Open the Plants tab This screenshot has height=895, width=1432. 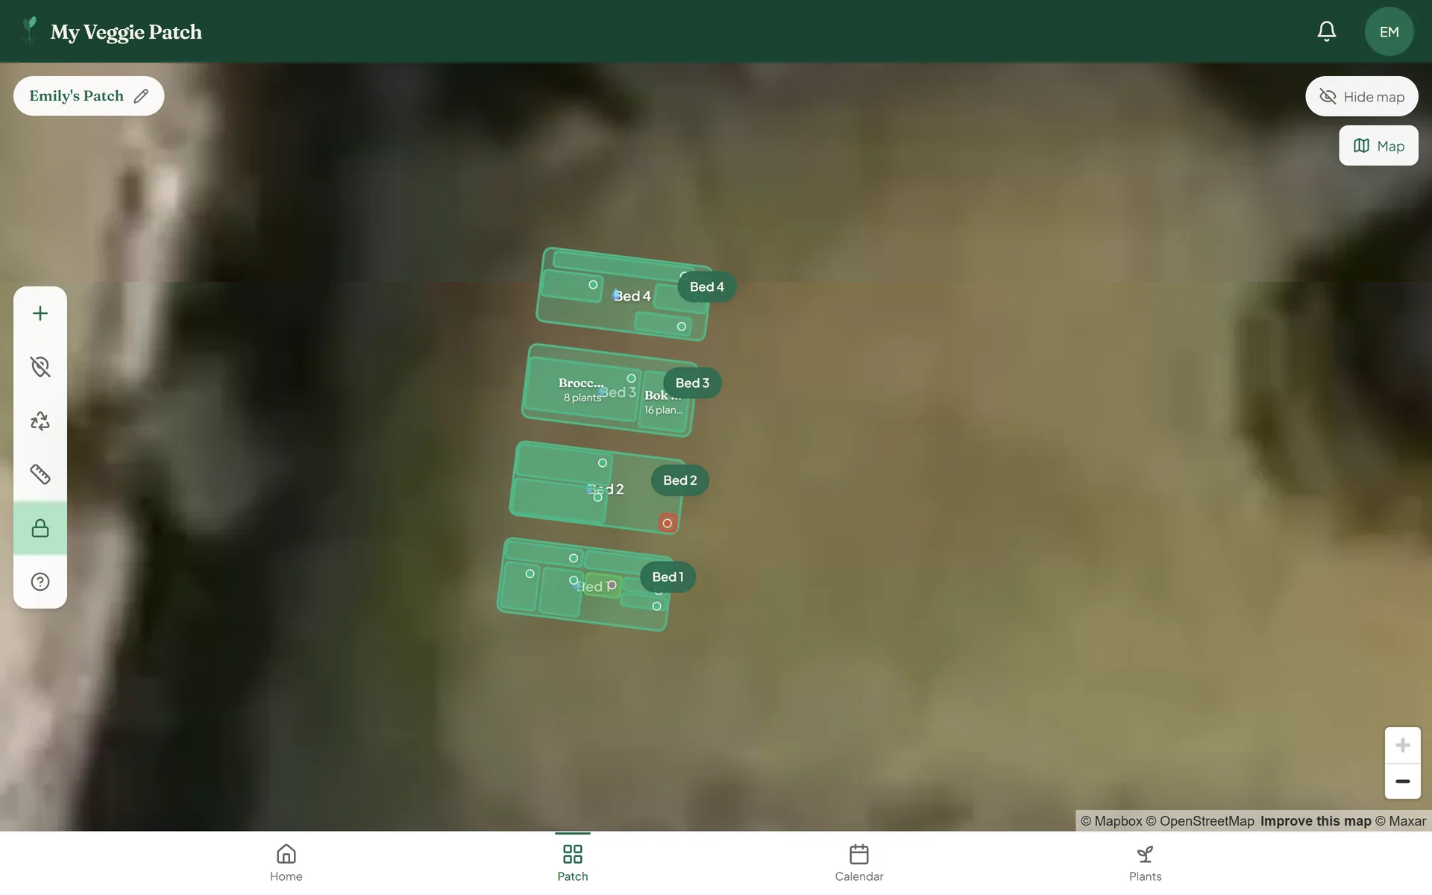(1146, 863)
